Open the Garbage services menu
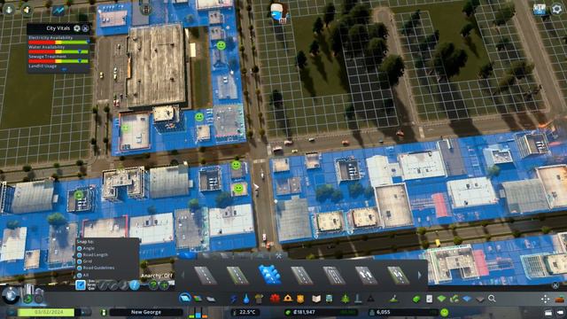The height and width of the screenshot is (319, 567). pos(259,299)
